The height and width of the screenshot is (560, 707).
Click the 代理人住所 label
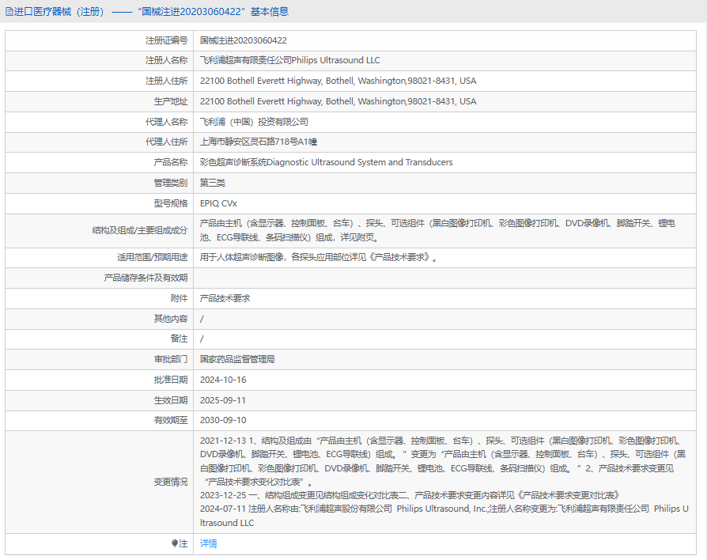[x=166, y=142]
